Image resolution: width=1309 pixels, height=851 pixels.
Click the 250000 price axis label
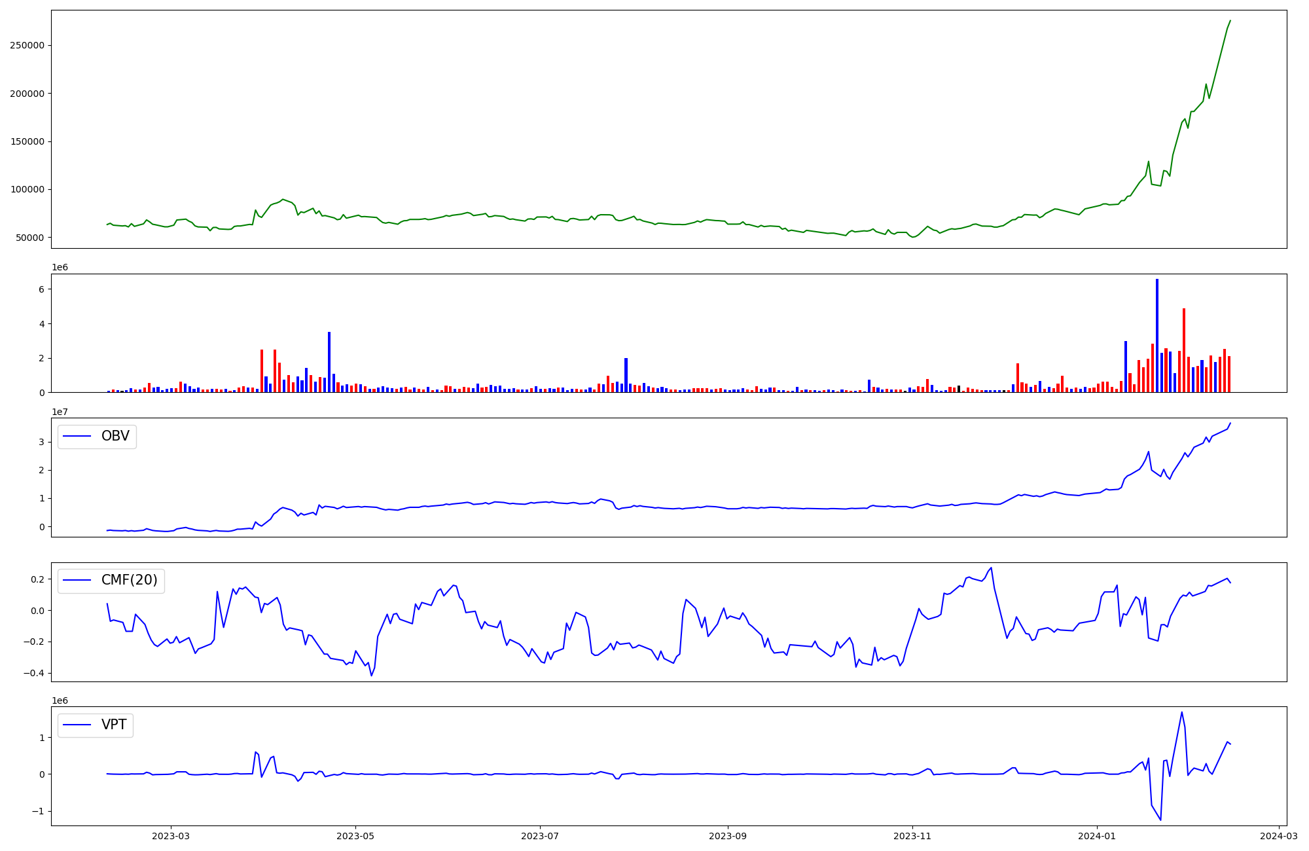tap(27, 45)
